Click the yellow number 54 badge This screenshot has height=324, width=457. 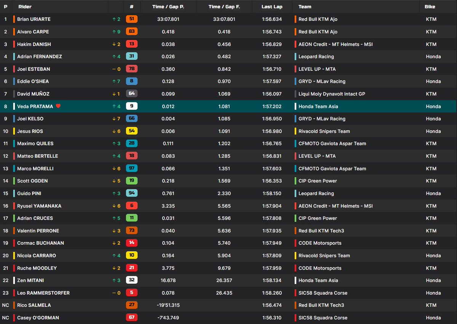pyautogui.click(x=131, y=131)
